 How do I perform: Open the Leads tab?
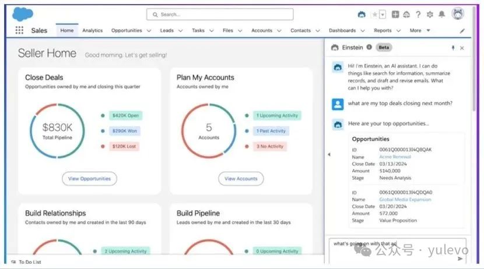pos(167,30)
